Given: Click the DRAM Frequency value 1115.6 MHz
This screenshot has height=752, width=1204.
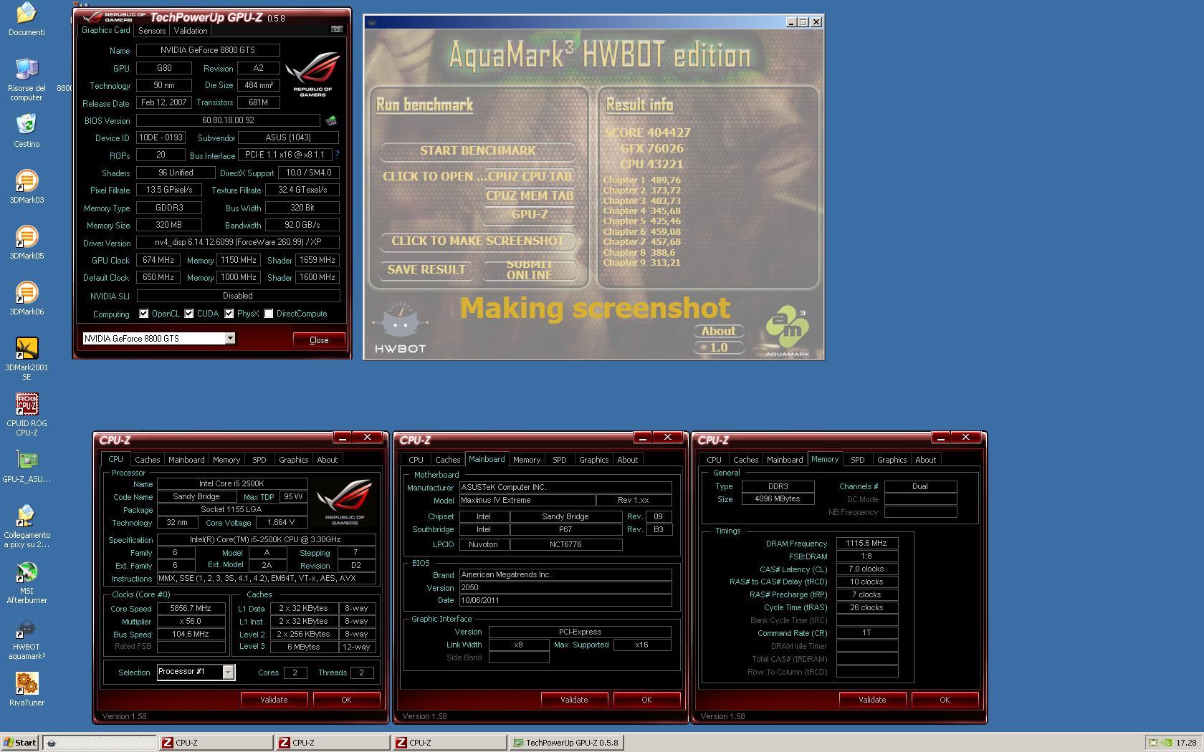Looking at the screenshot, I should [866, 544].
